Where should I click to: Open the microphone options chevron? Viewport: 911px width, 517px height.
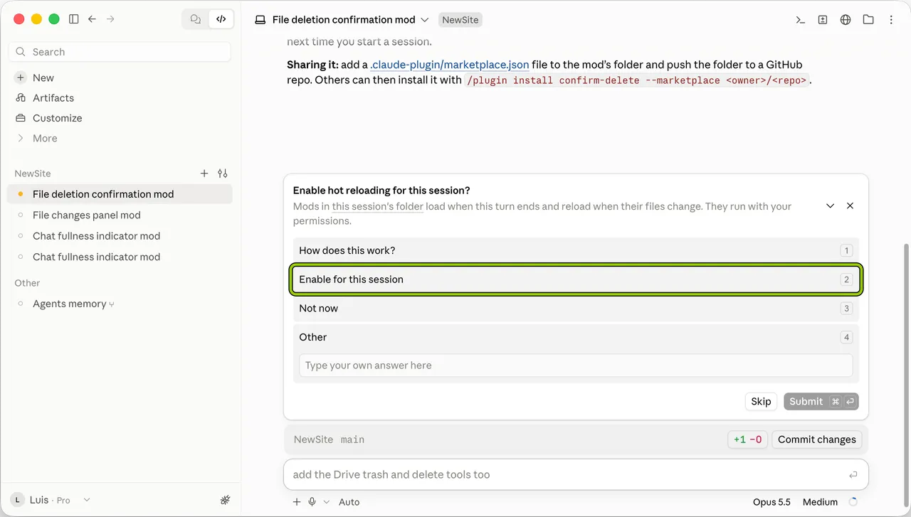(x=327, y=502)
